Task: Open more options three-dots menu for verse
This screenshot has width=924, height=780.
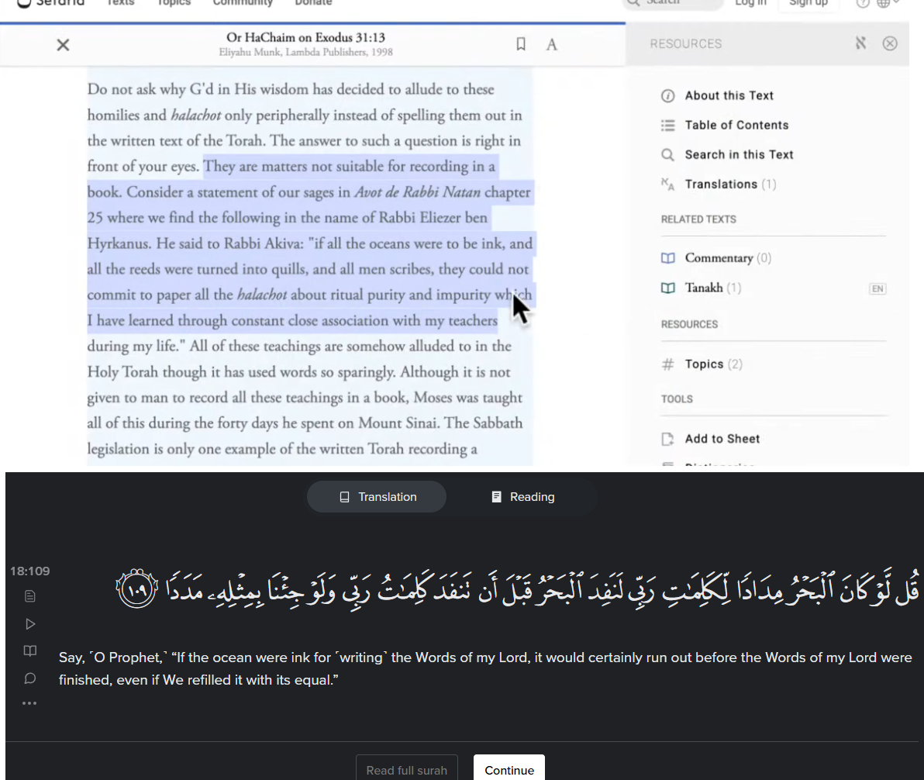Action: (x=29, y=702)
